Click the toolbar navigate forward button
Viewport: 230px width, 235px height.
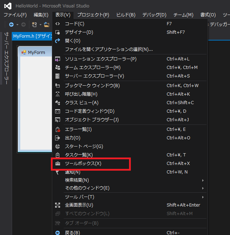click(23, 25)
